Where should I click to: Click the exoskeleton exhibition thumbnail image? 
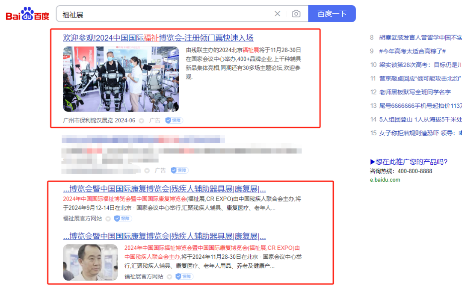pos(121,79)
